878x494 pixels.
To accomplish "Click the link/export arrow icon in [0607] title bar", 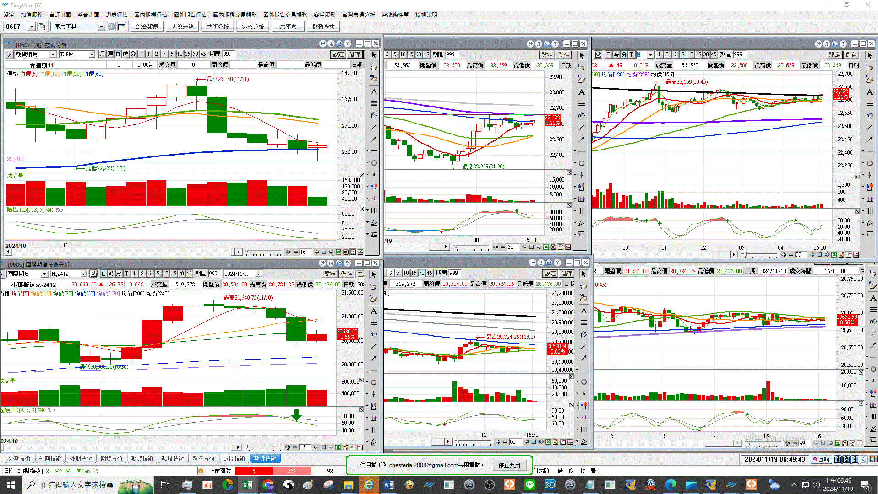I will [323, 43].
